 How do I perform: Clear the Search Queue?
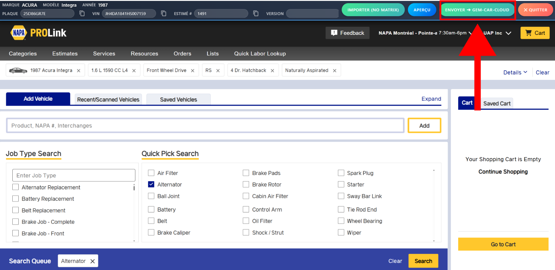pyautogui.click(x=395, y=261)
